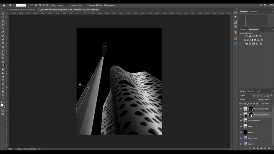Click the background color swatch
Screen dimensions: 274x154
click(4, 107)
